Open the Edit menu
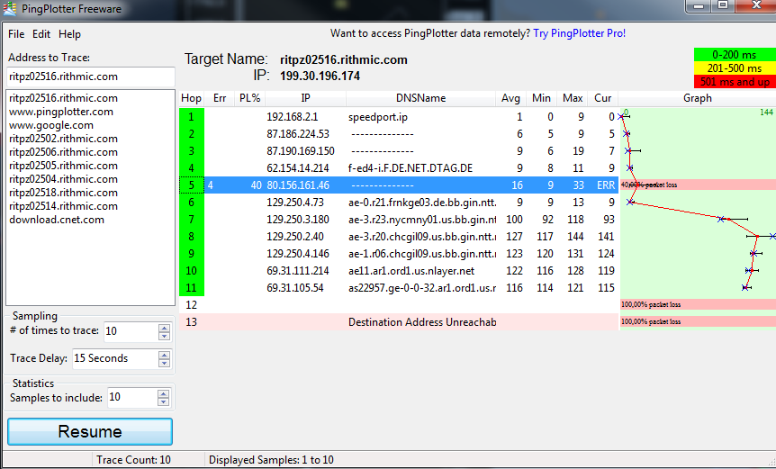This screenshot has height=469, width=776. [x=41, y=34]
